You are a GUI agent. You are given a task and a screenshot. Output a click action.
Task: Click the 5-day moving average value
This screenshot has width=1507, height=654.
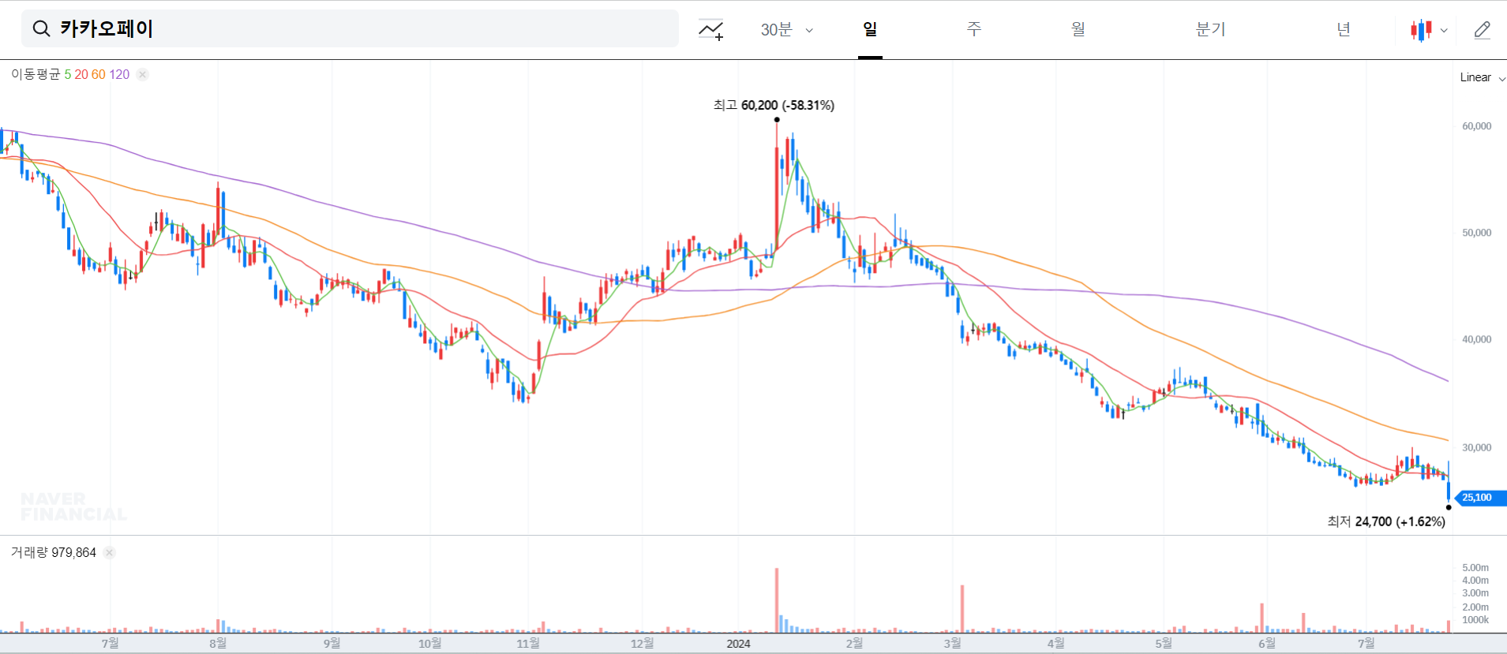pyautogui.click(x=68, y=74)
